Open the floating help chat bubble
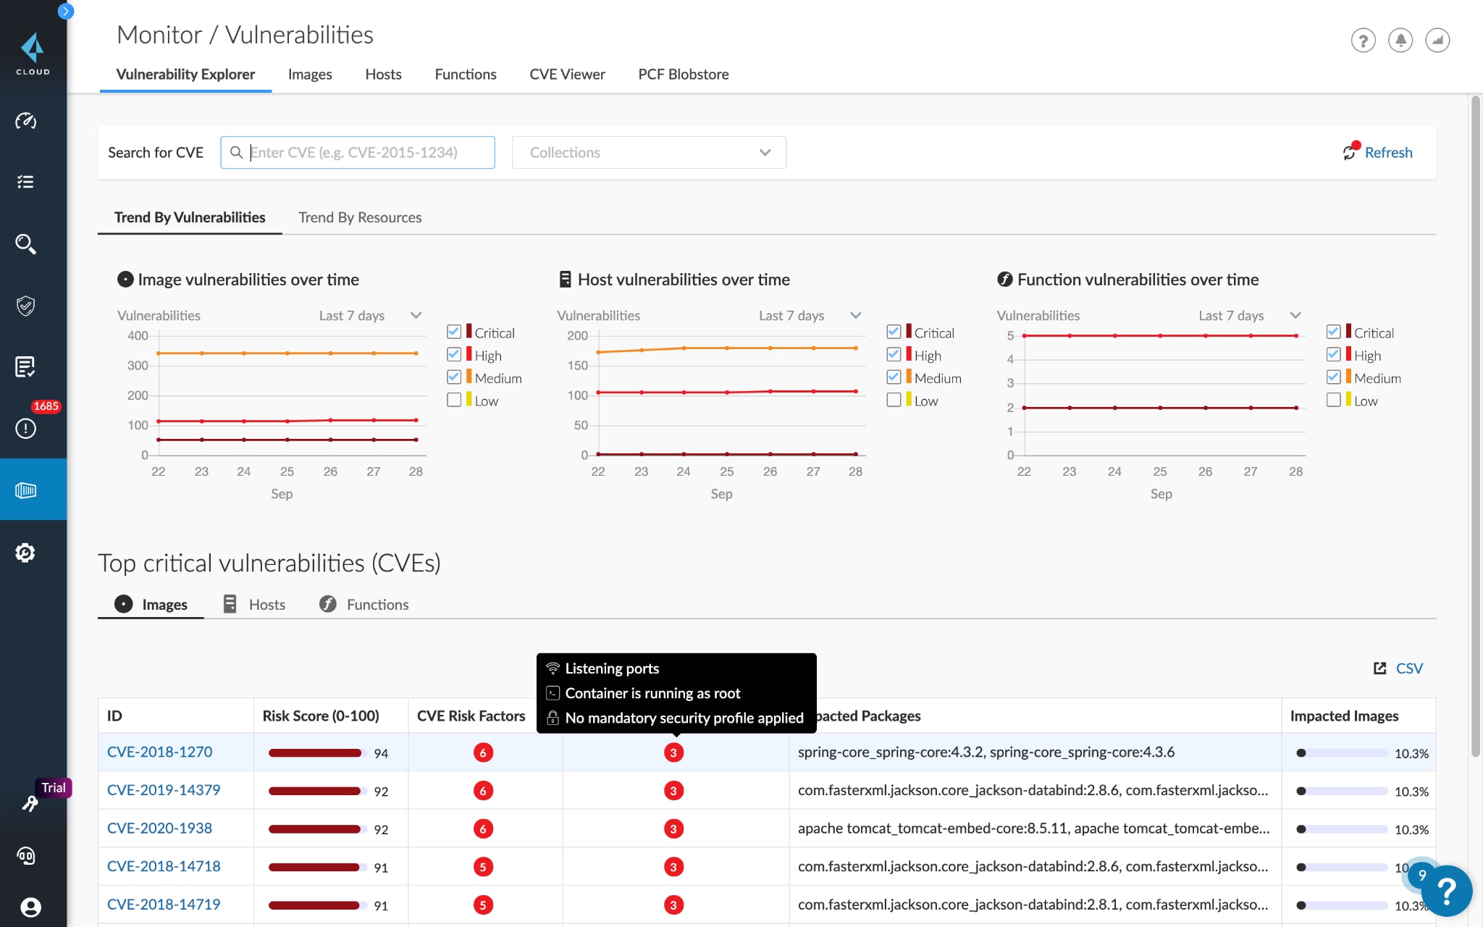This screenshot has width=1483, height=927. click(1446, 892)
